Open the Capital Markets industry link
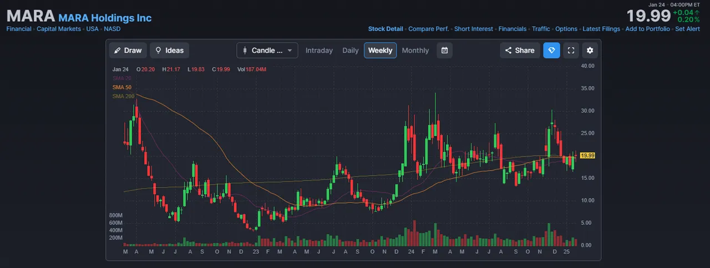Screen dimensions: 710x268 tap(59, 29)
